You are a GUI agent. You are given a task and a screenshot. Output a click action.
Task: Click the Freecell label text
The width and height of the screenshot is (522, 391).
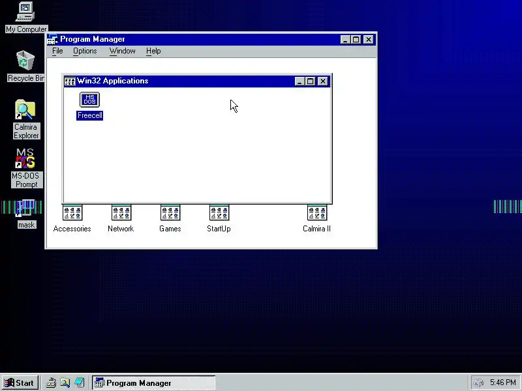89,115
